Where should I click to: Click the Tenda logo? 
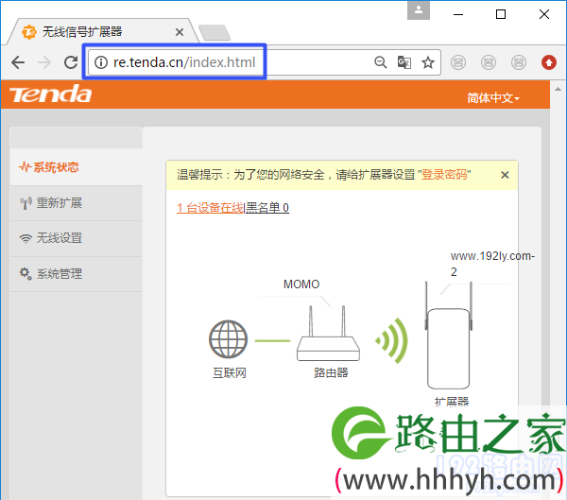[51, 95]
